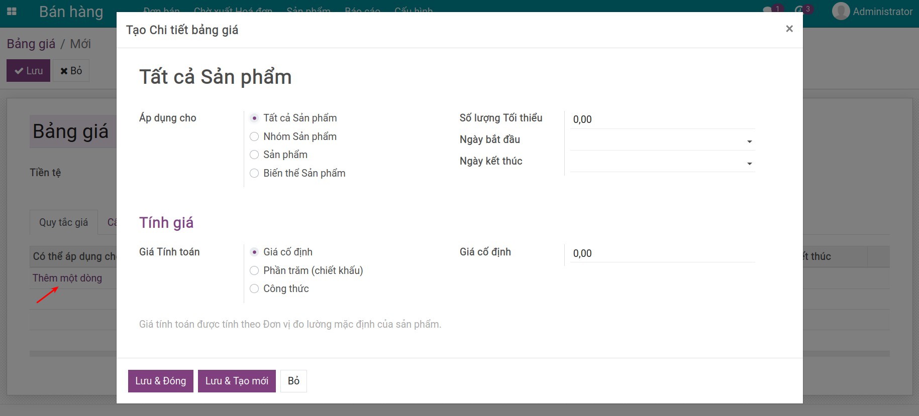The image size is (919, 416).
Task: Choose the Sản phẩm radio option
Action: pyautogui.click(x=254, y=155)
